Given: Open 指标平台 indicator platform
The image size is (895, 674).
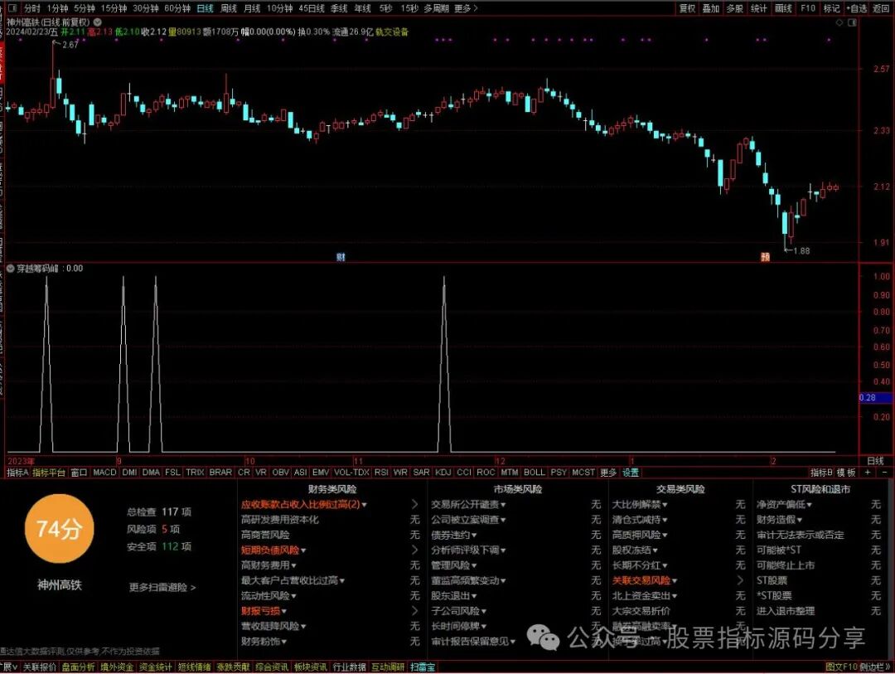Looking at the screenshot, I should pyautogui.click(x=49, y=473).
